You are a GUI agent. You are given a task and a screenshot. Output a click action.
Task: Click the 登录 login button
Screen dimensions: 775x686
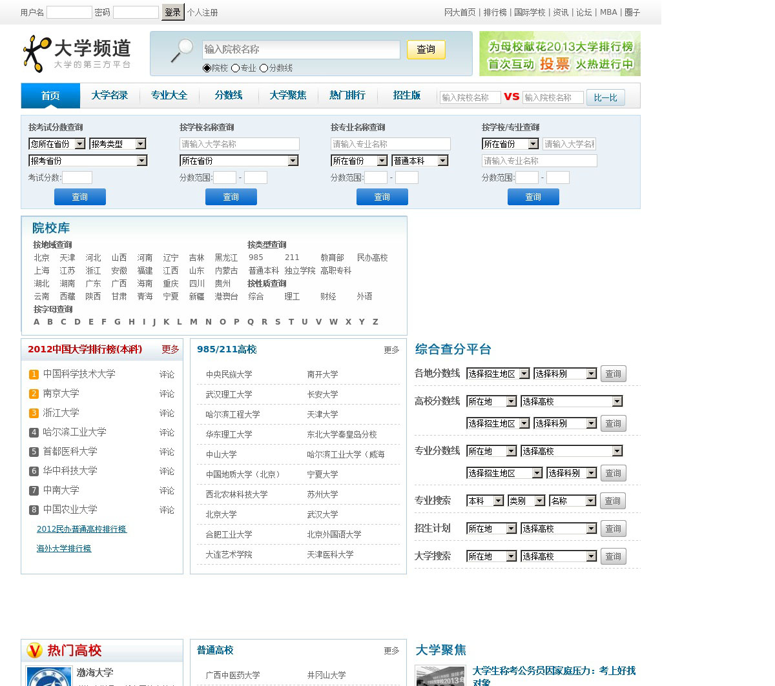172,12
